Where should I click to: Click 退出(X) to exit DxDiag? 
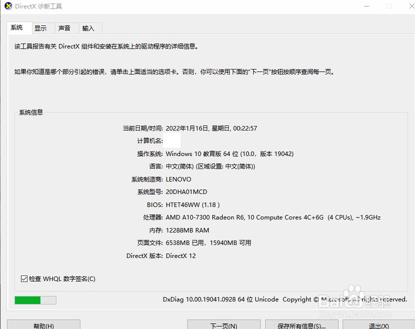coord(379,325)
